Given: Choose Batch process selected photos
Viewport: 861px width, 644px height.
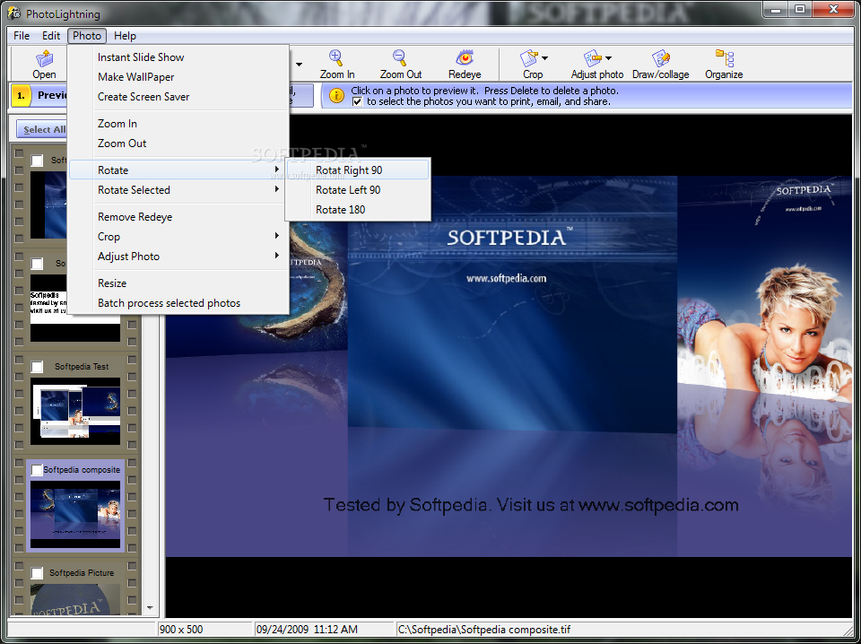Looking at the screenshot, I should click(x=178, y=303).
